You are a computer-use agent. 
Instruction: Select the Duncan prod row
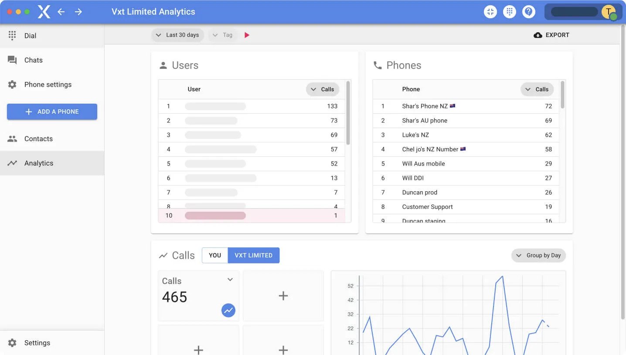466,193
